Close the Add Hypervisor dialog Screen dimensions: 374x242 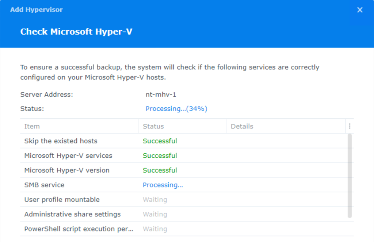point(360,10)
